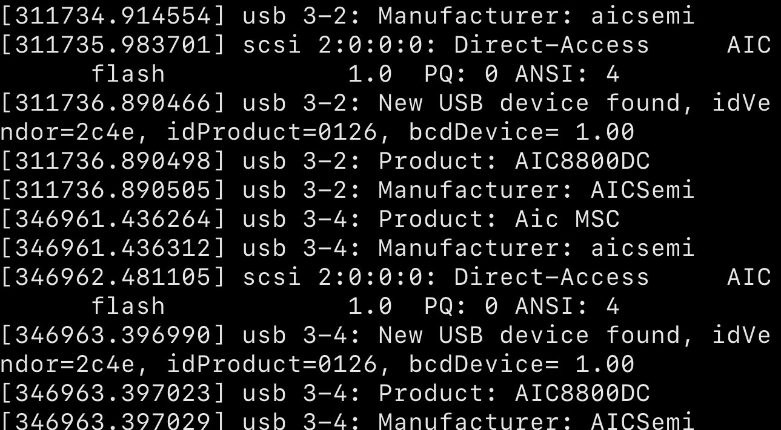The height and width of the screenshot is (430, 781).
Task: Click 'aicsemi' on the topmost log line
Action: pyautogui.click(x=643, y=16)
